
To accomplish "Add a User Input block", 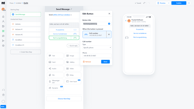I will point(73,82).
